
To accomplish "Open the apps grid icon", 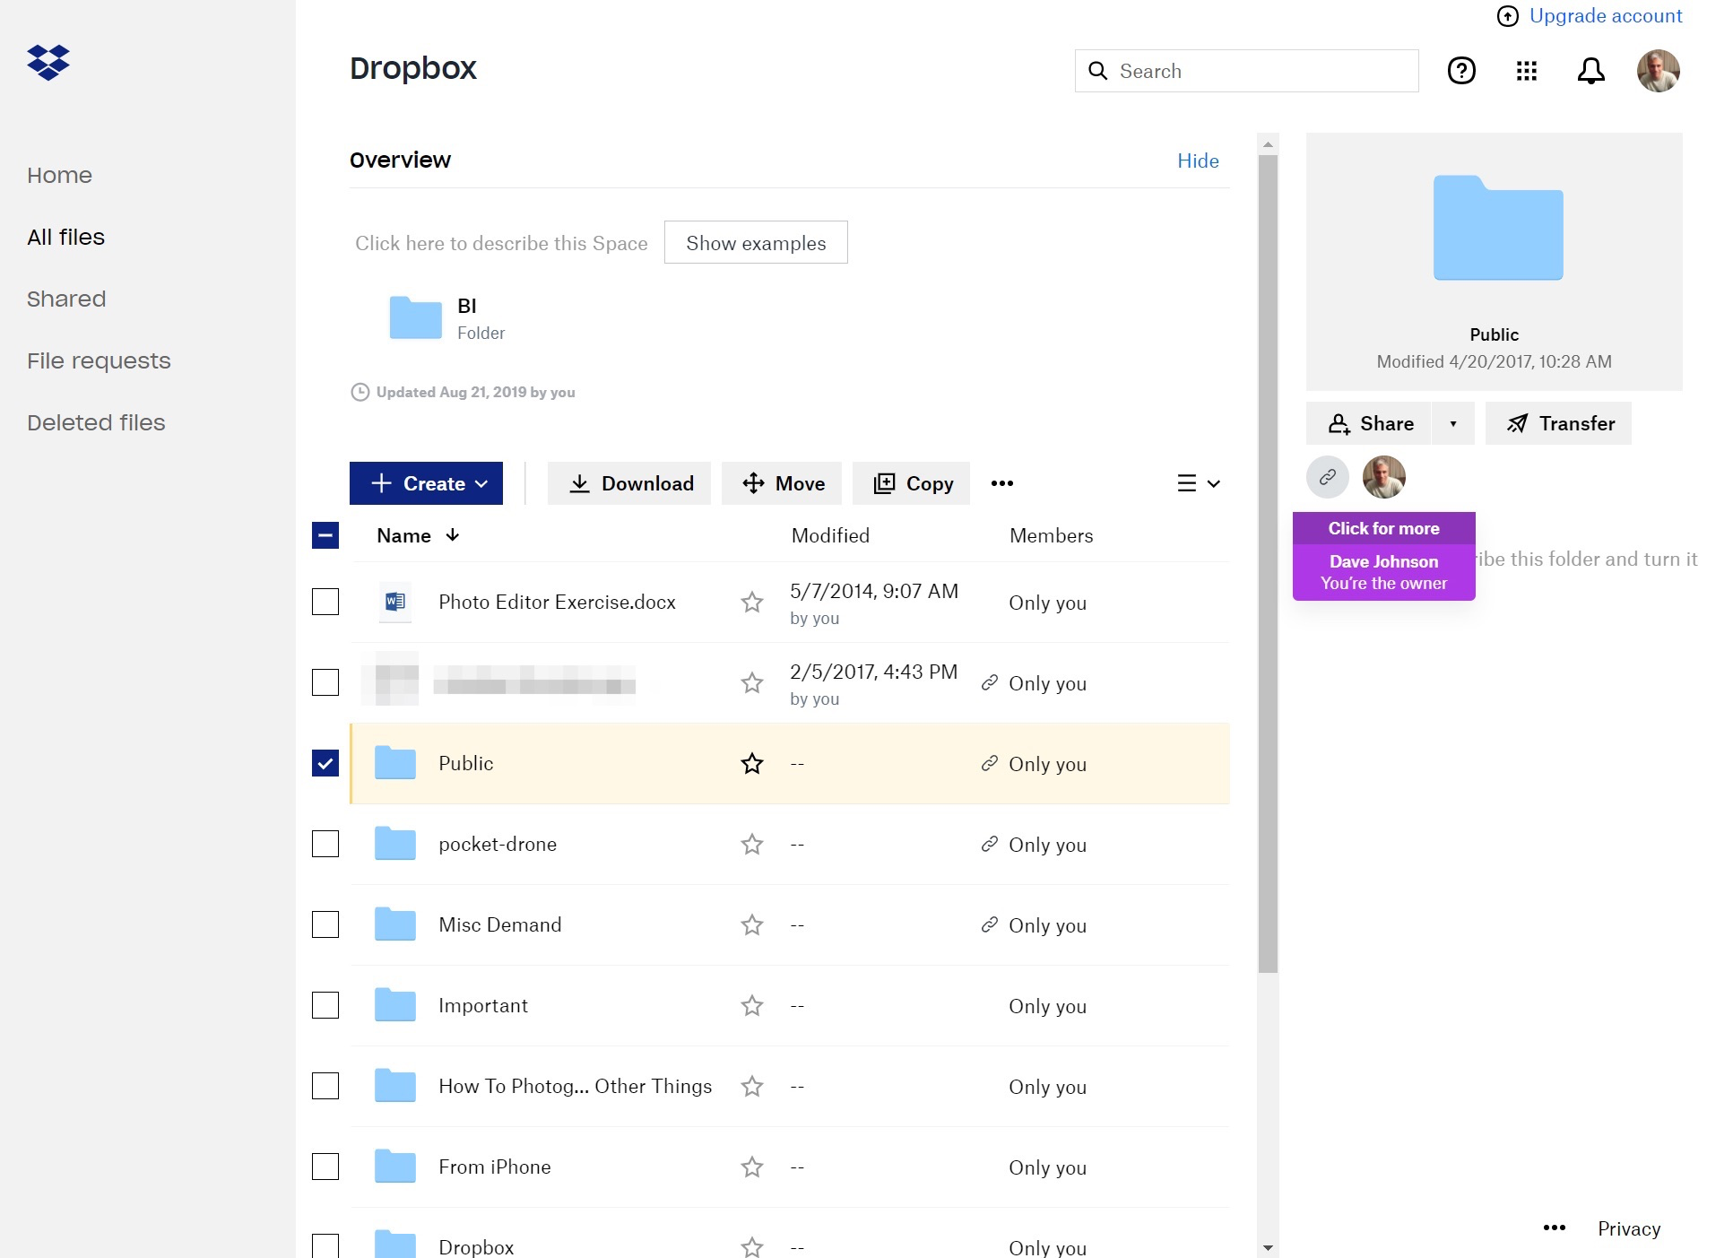I will [x=1526, y=71].
